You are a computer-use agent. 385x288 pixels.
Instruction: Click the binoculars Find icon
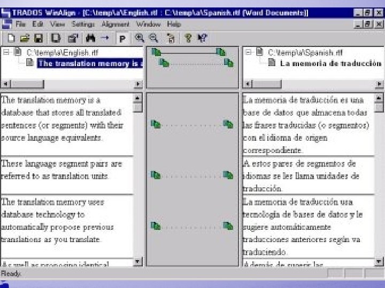[x=90, y=38]
